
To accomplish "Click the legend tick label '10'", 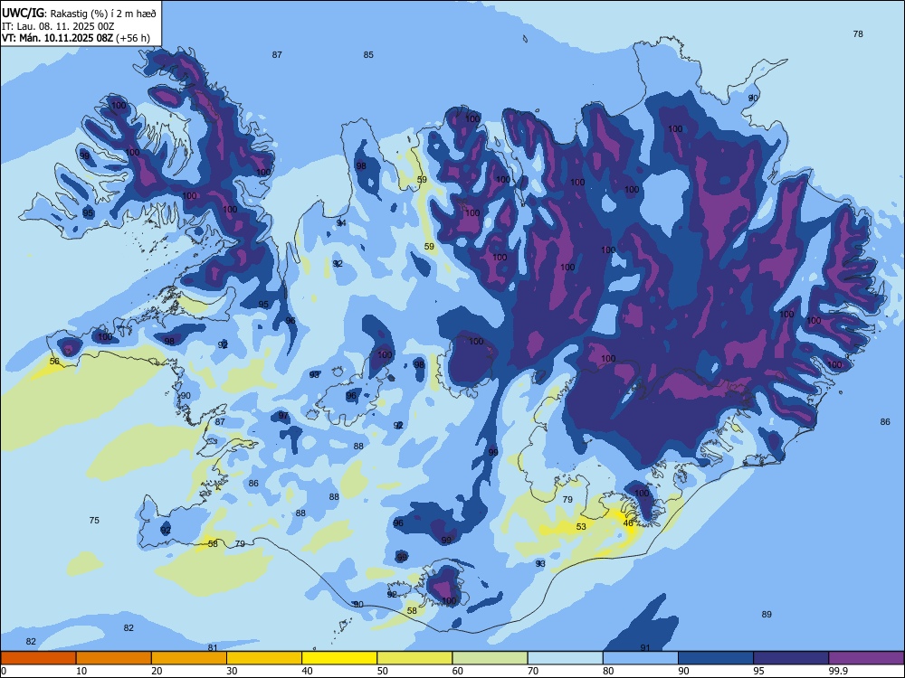I will tap(81, 671).
